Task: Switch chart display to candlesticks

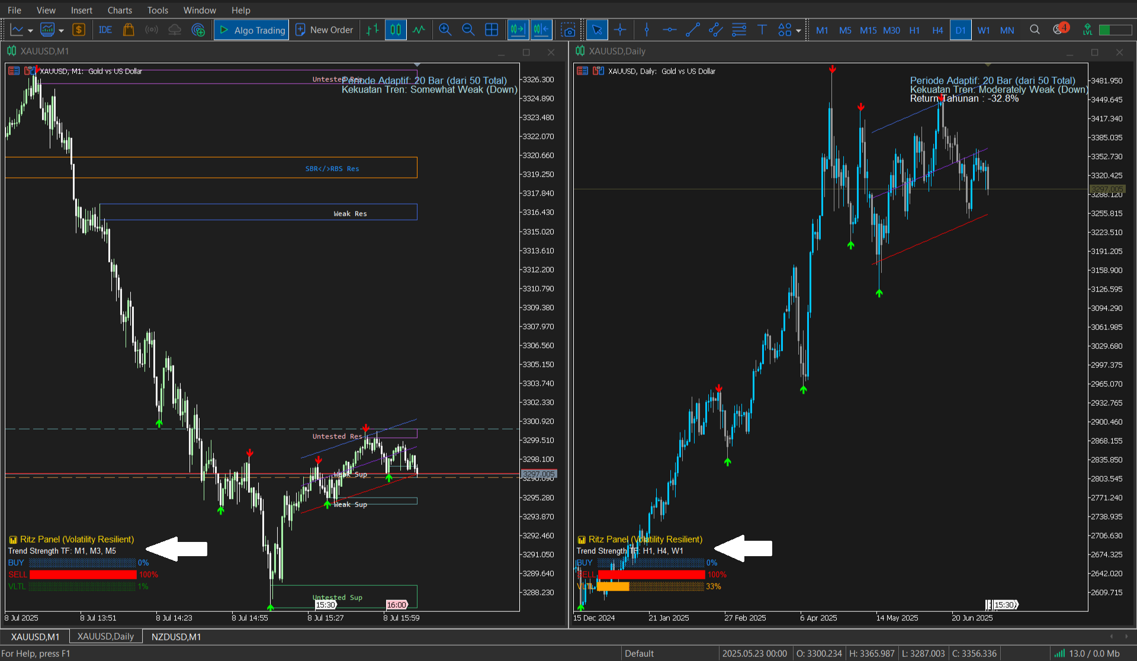Action: pyautogui.click(x=396, y=30)
